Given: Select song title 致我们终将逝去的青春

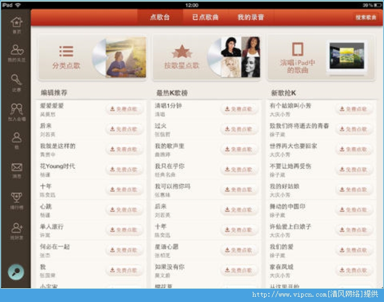Looking at the screenshot, I should (299, 126).
